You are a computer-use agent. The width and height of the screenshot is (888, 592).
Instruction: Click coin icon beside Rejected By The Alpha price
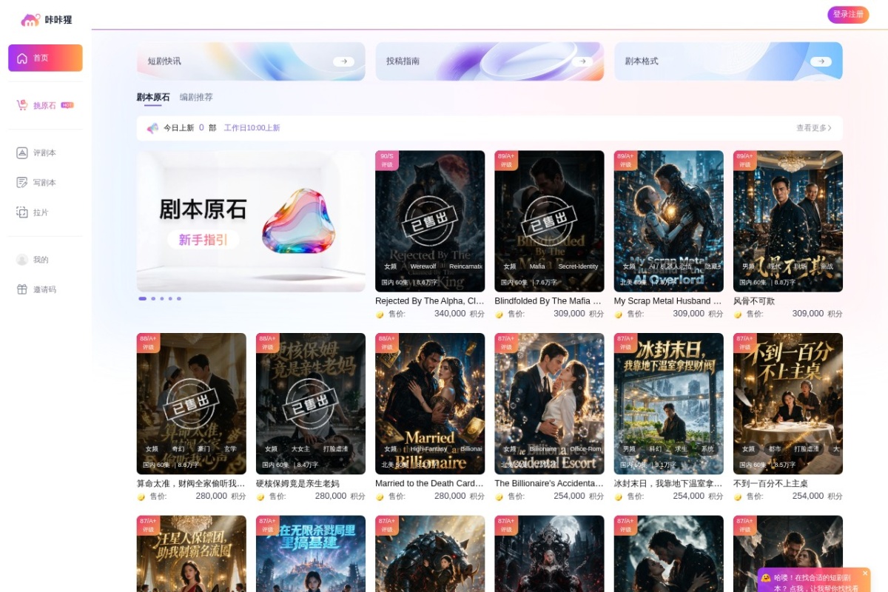coord(380,314)
